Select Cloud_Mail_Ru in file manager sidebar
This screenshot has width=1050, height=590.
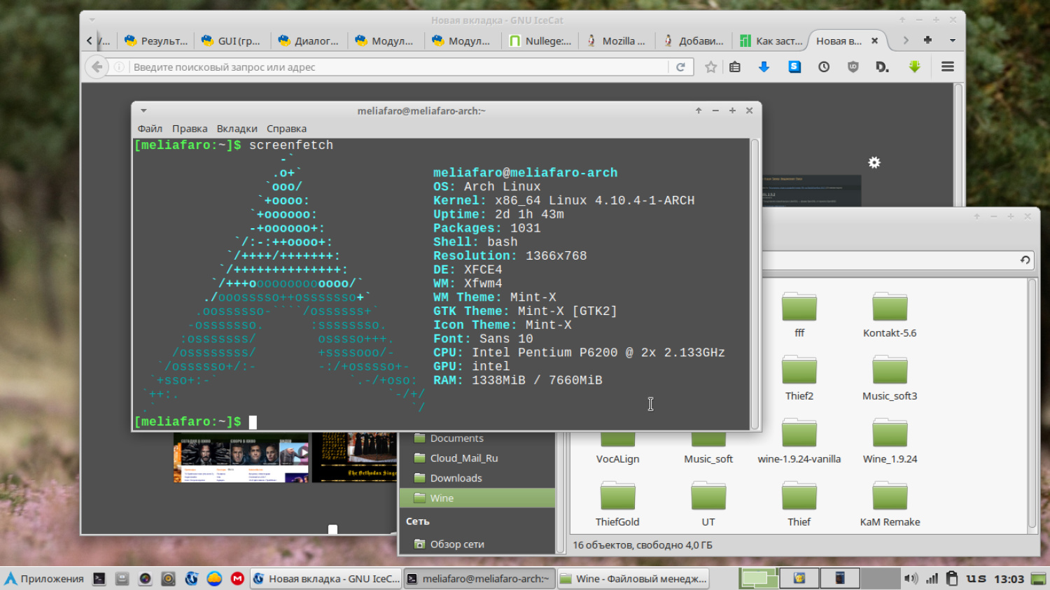pos(477,458)
